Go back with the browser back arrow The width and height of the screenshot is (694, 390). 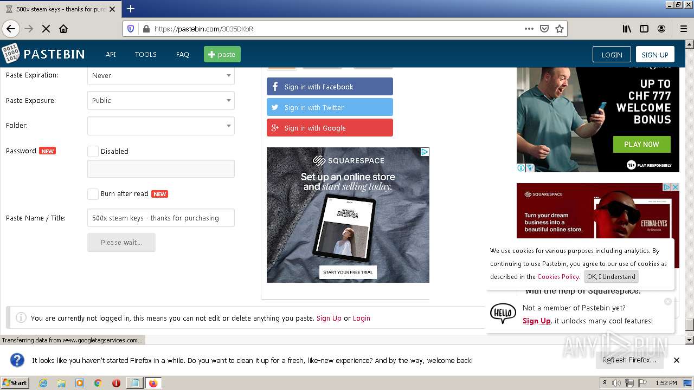pyautogui.click(x=11, y=29)
